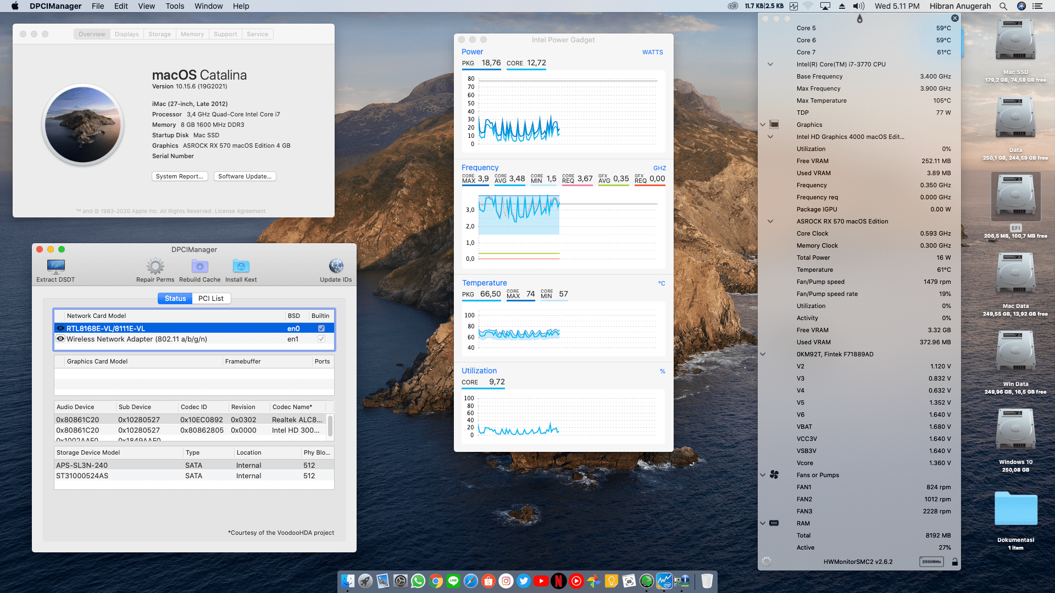Collapse the RAM section chevron
This screenshot has width=1055, height=593.
[763, 523]
